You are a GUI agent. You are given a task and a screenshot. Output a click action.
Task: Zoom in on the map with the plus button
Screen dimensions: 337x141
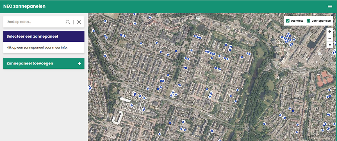tap(330, 32)
